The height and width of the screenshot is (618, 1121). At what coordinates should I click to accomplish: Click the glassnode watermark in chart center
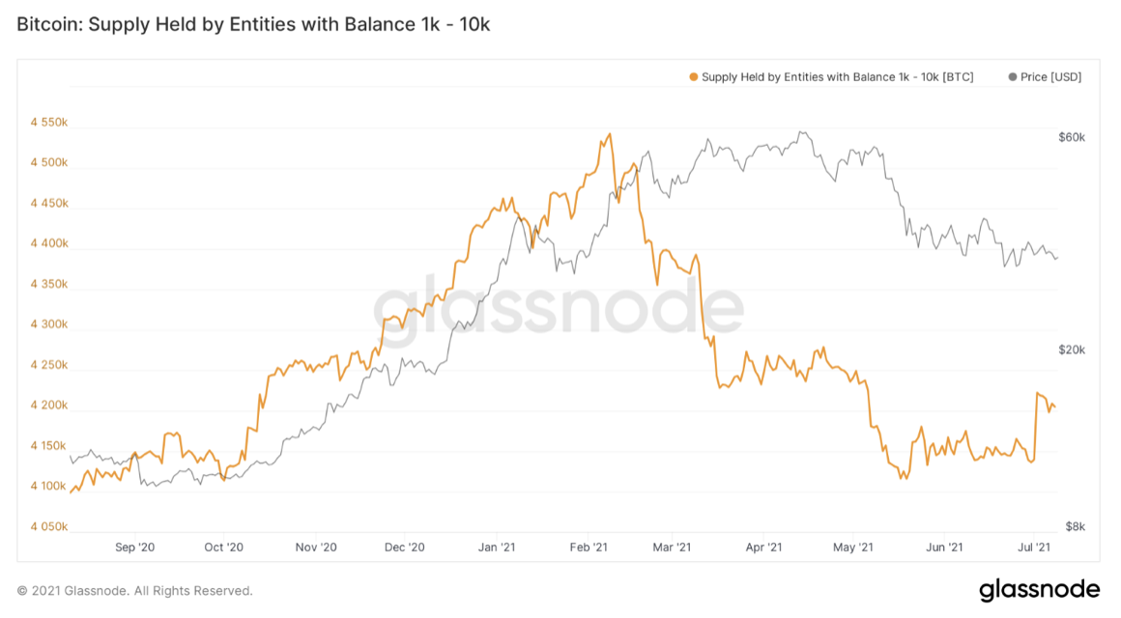click(x=559, y=307)
